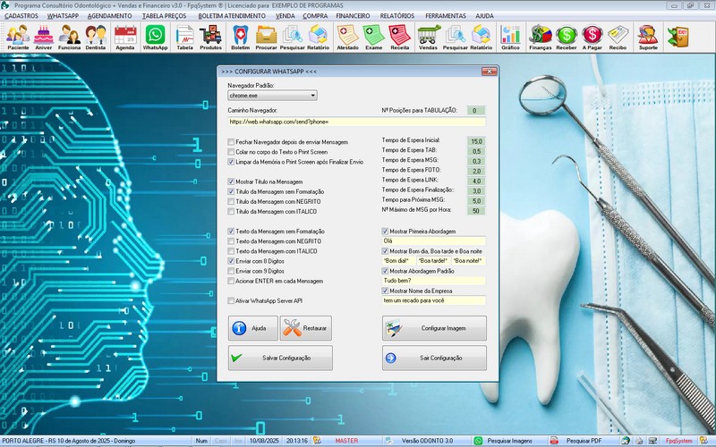Click the Configurar Imagem button

[434, 328]
